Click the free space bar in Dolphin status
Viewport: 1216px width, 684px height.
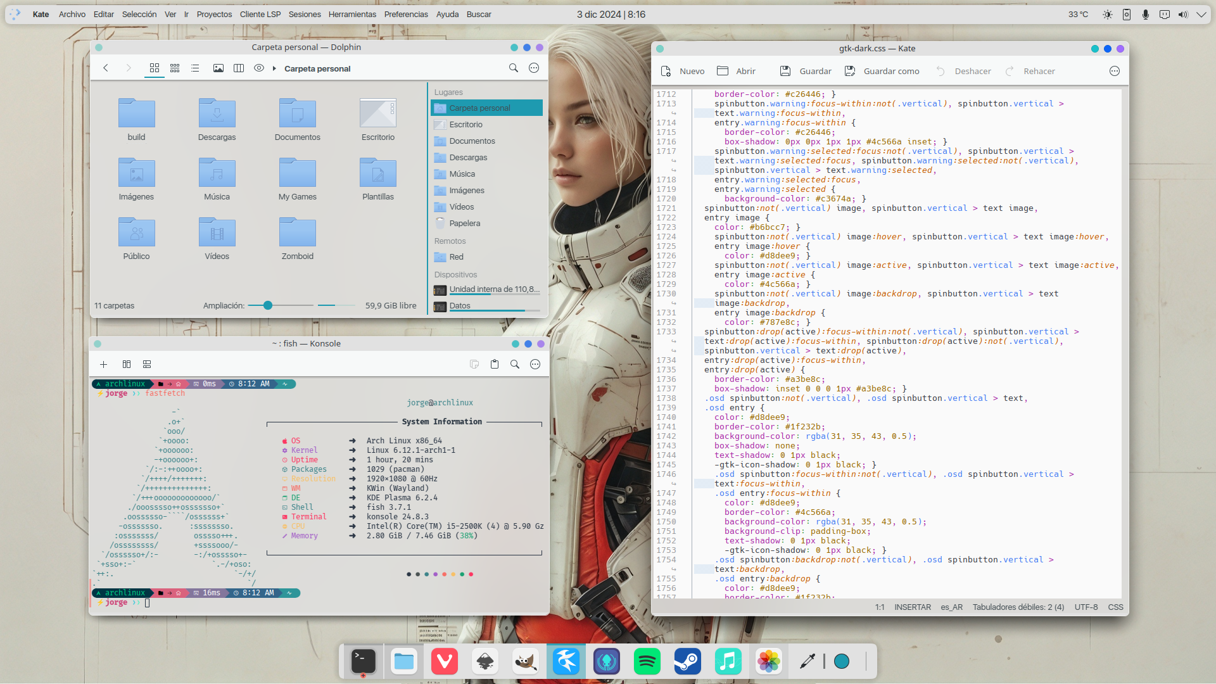coord(336,305)
